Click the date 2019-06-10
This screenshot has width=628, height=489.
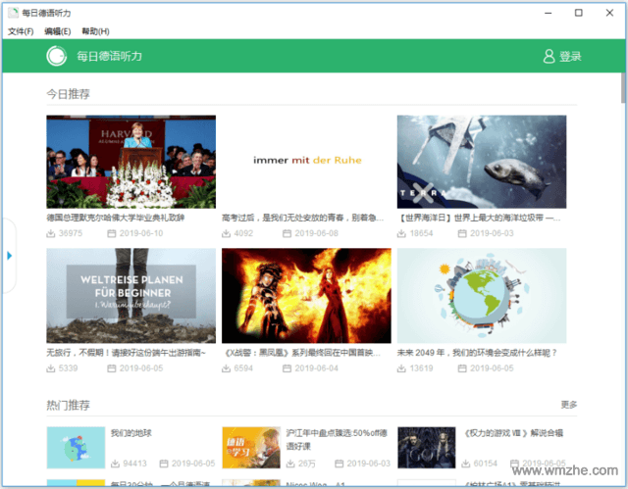(x=141, y=233)
